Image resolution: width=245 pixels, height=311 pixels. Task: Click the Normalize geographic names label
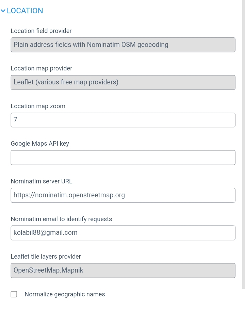[x=65, y=294]
